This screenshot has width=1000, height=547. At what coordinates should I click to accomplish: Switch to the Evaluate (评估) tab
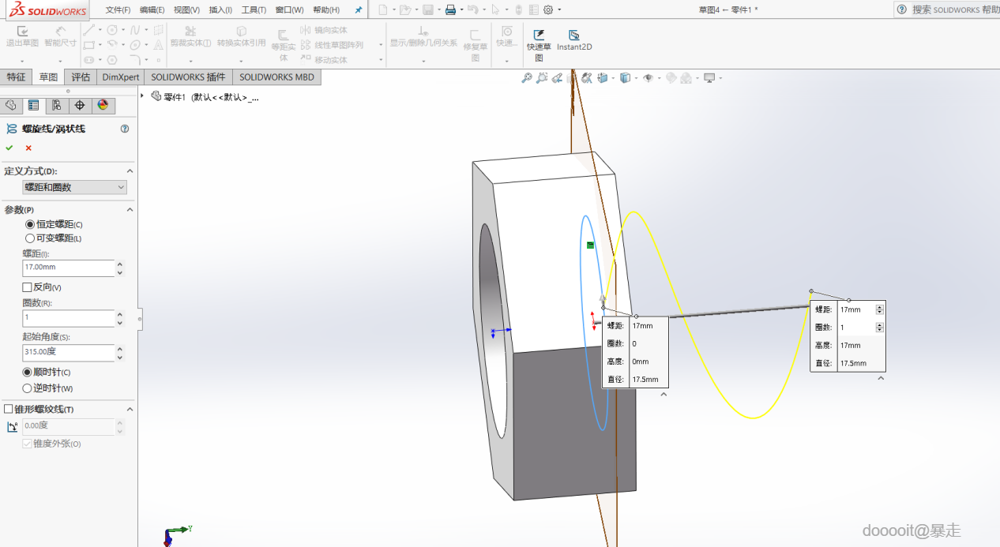80,77
